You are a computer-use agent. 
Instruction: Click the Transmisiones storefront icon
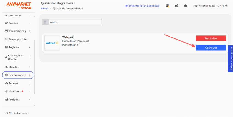[6, 31]
